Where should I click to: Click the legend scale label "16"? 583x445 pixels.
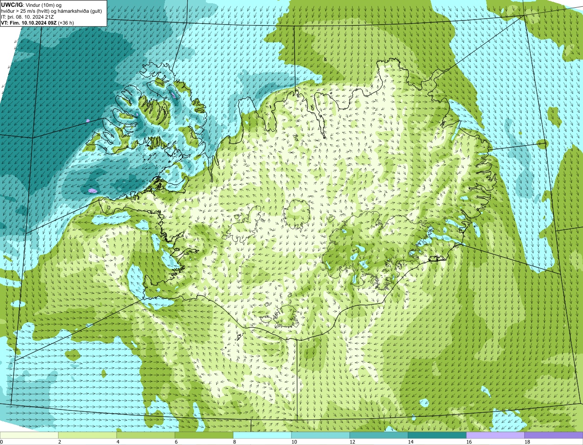coord(469,442)
